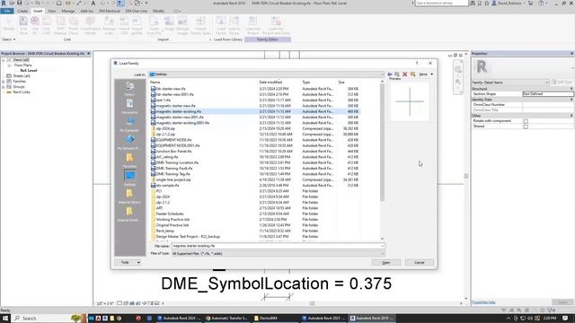Click the Text A icon in quick access toolbar
575x323 pixels.
pos(93,3)
